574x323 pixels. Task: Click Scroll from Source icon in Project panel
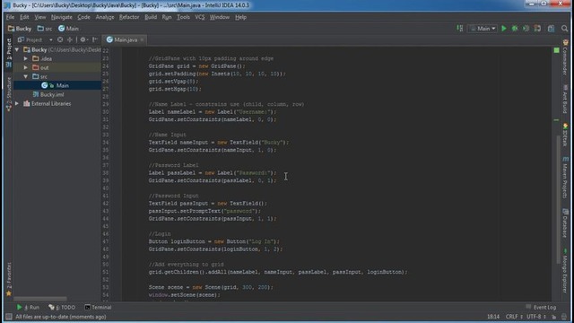60,39
